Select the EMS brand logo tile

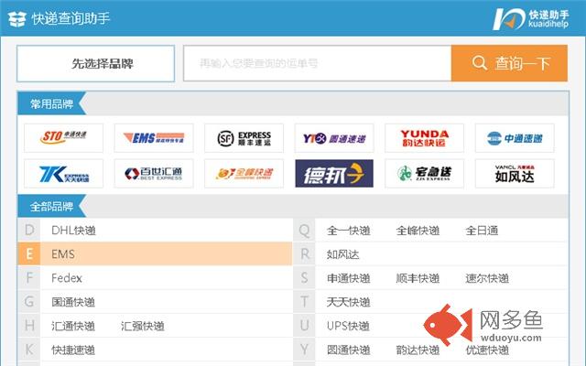point(154,138)
